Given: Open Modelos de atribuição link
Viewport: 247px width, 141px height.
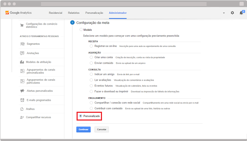Looking at the screenshot, I should click(x=38, y=62).
